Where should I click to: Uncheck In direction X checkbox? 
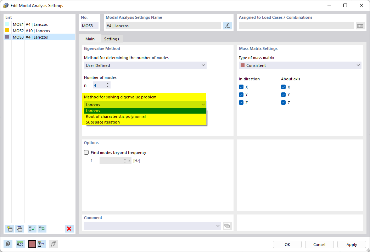pos(241,87)
